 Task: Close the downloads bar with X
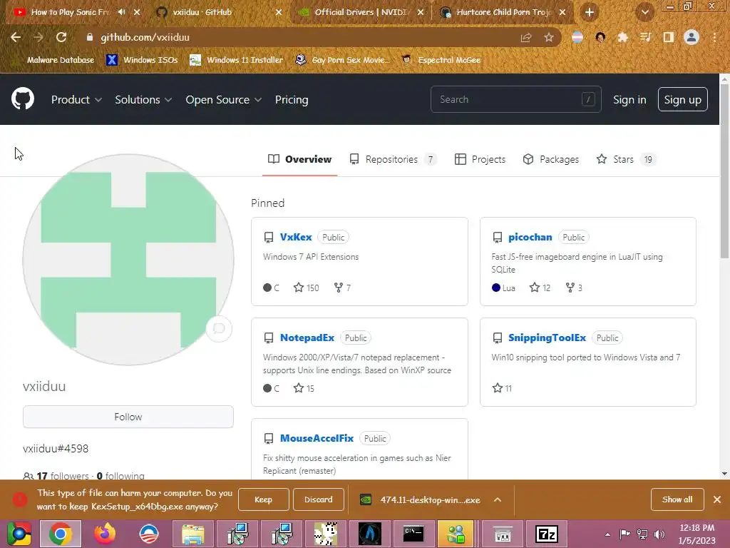(x=717, y=499)
